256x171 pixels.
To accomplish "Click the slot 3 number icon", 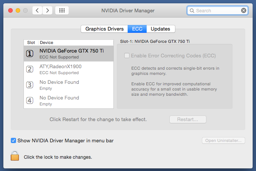I will (30, 85).
